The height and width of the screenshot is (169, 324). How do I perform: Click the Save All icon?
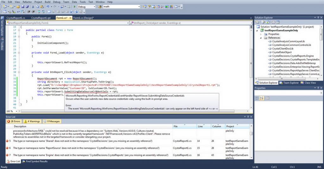point(27,7)
